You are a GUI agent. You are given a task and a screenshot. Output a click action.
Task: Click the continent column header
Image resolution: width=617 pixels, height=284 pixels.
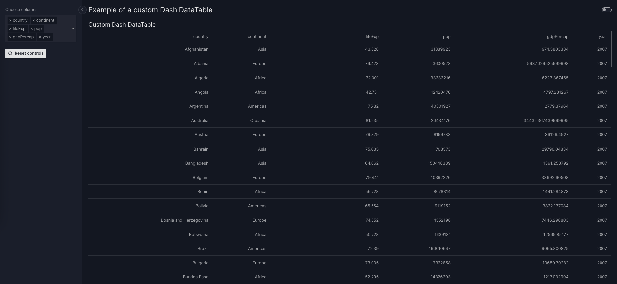click(x=257, y=37)
